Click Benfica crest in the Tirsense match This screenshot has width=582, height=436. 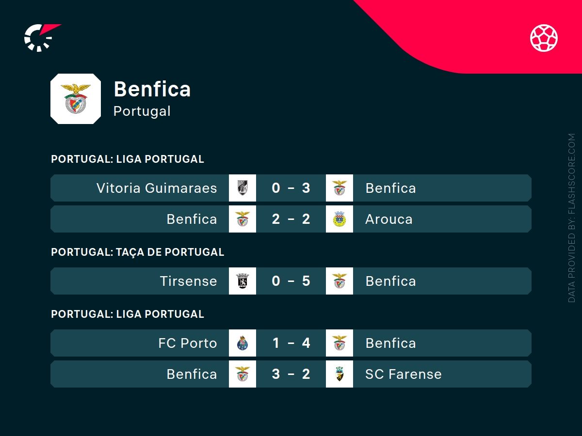pyautogui.click(x=339, y=281)
